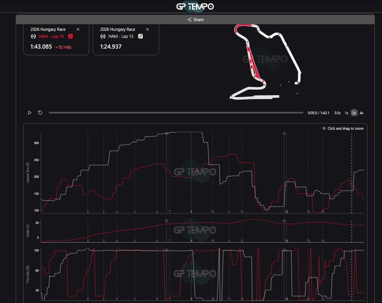382x303 pixels.
Task: Click the playback progress bar
Action: point(176,112)
